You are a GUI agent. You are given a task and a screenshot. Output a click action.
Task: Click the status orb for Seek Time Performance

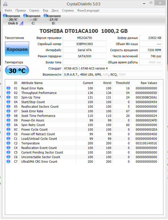click(x=8, y=116)
